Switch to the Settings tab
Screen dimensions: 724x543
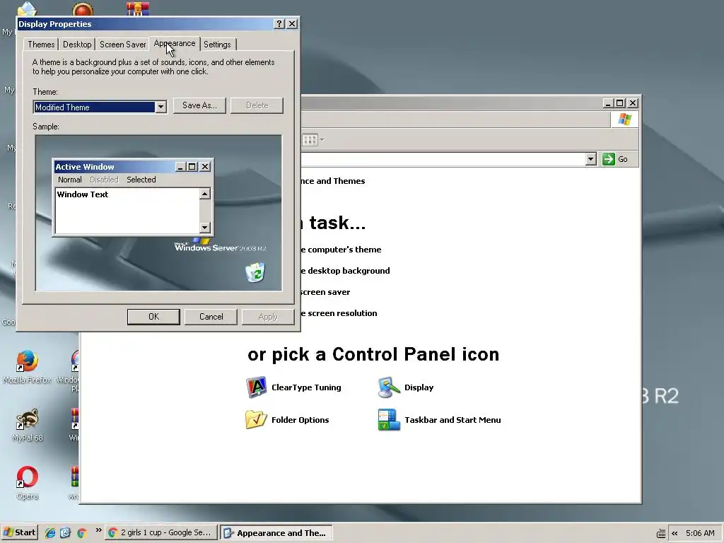(x=217, y=45)
